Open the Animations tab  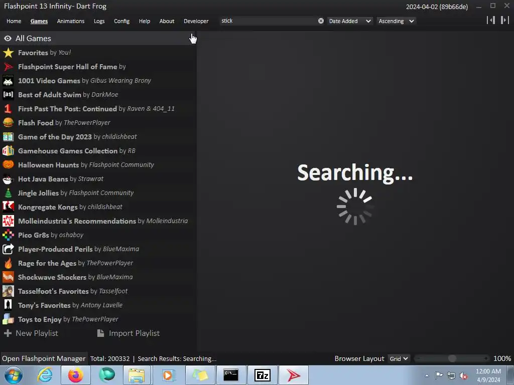tap(71, 21)
